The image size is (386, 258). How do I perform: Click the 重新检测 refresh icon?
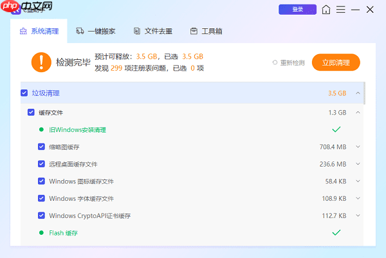[275, 62]
